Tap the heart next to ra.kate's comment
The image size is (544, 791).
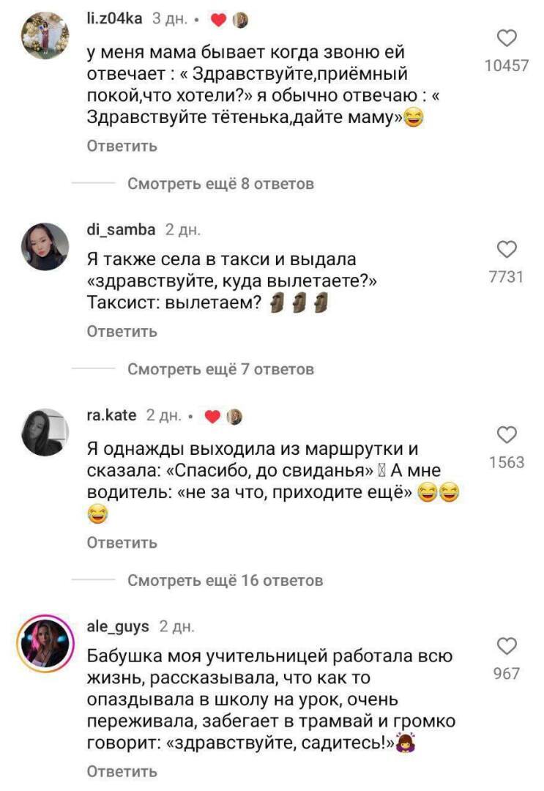[x=507, y=435]
